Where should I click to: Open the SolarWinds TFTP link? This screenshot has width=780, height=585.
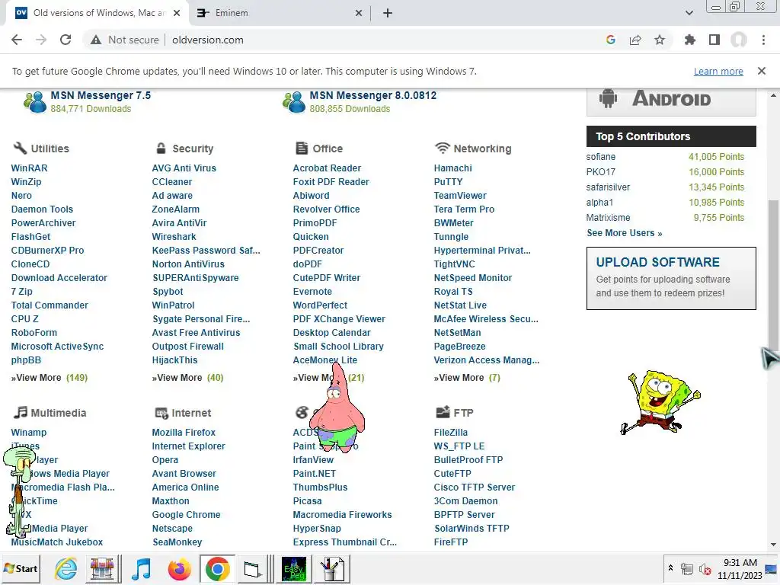(472, 529)
